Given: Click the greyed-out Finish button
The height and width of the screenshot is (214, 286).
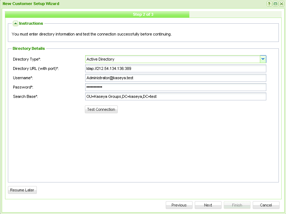Looking at the screenshot, I should pos(237,205).
